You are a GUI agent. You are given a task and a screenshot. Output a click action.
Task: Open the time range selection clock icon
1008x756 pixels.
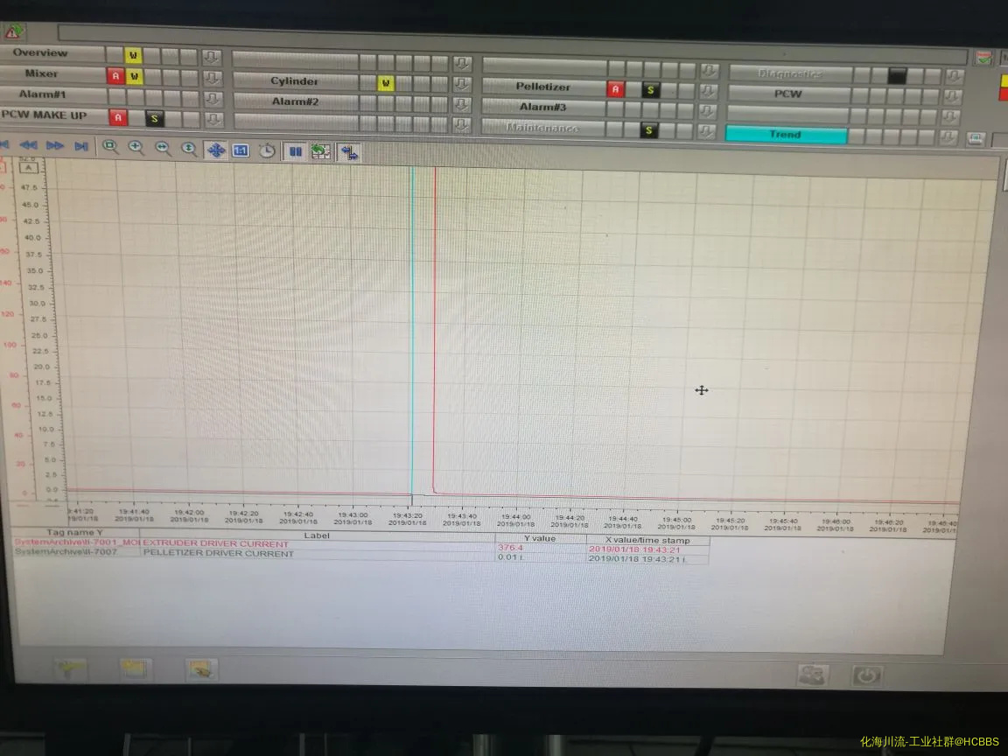[x=267, y=150]
